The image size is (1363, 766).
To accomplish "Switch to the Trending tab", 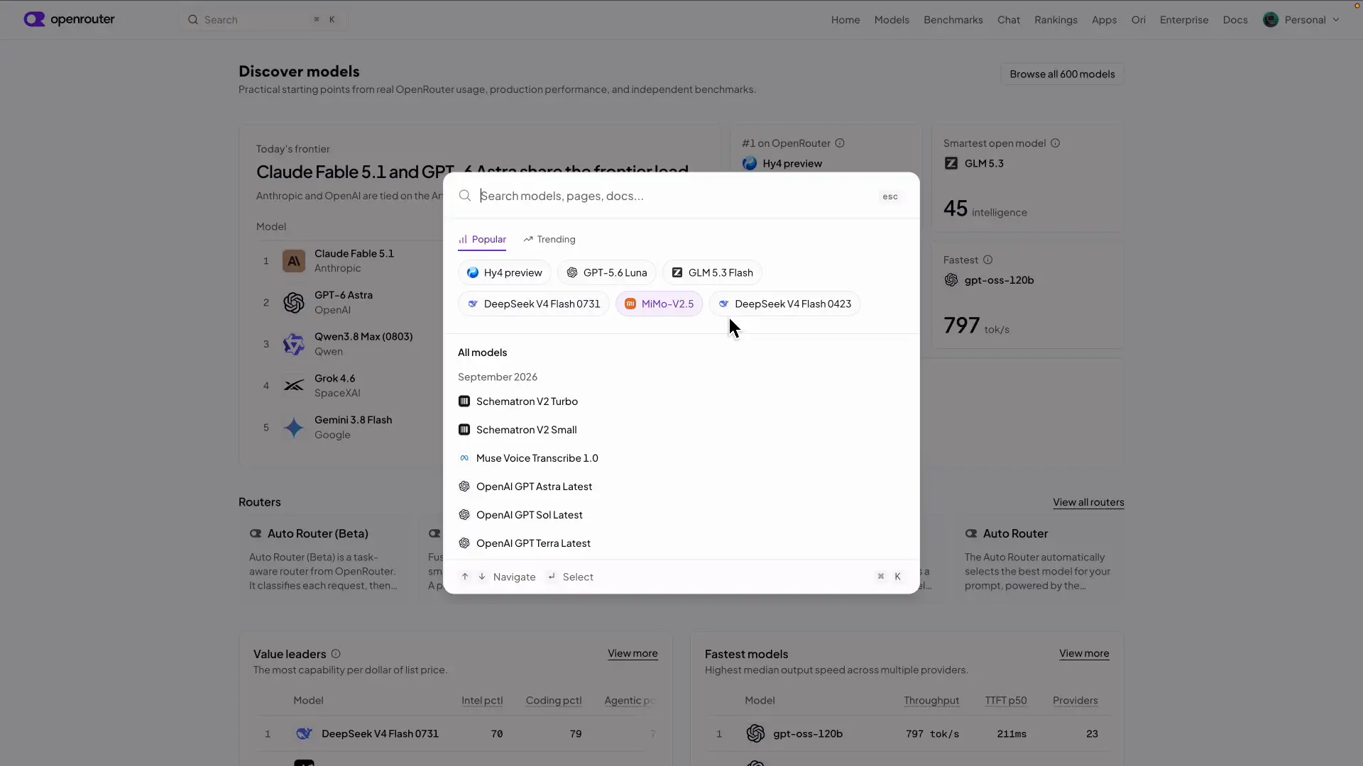I will [x=549, y=240].
